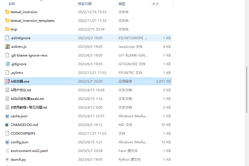249x166 pixels.
Task: Select the environment-wsl2.yaml file name
Action: [x=29, y=151]
